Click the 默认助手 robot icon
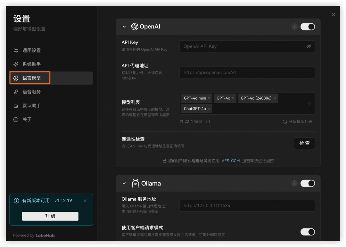Viewport: 346px width, 247px height. 16,106
